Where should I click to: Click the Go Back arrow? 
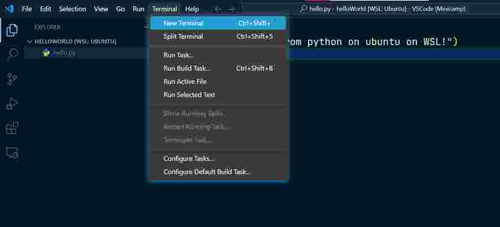[x=218, y=9]
